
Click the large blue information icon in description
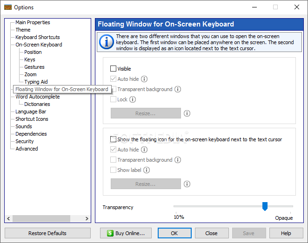click(107, 42)
